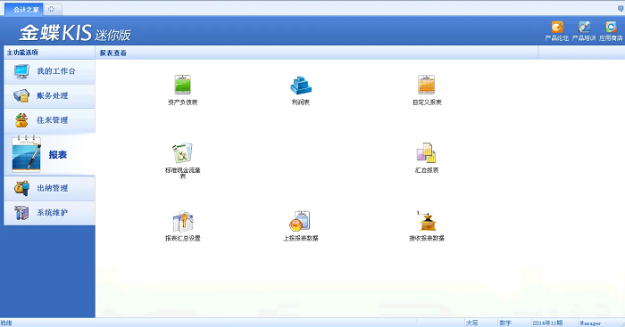Click the 利润表 label text
The width and height of the screenshot is (625, 327).
pos(301,102)
